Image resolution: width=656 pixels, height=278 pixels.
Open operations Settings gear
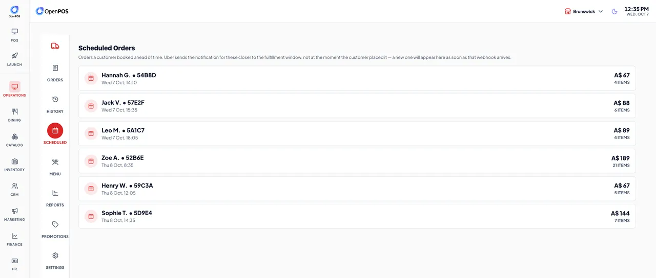click(55, 260)
